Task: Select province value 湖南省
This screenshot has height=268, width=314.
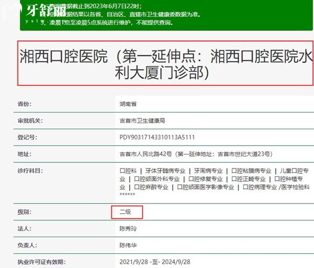Action: click(x=128, y=104)
